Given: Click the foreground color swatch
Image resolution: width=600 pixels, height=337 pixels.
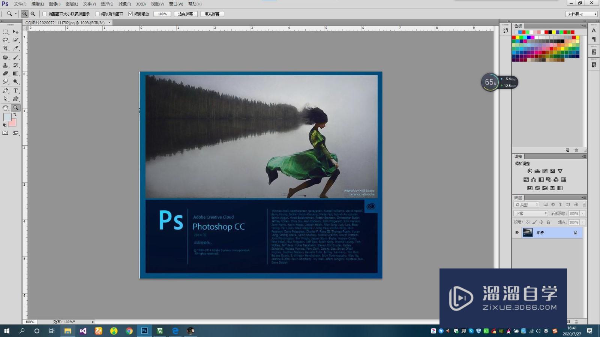Looking at the screenshot, I should coord(7,117).
